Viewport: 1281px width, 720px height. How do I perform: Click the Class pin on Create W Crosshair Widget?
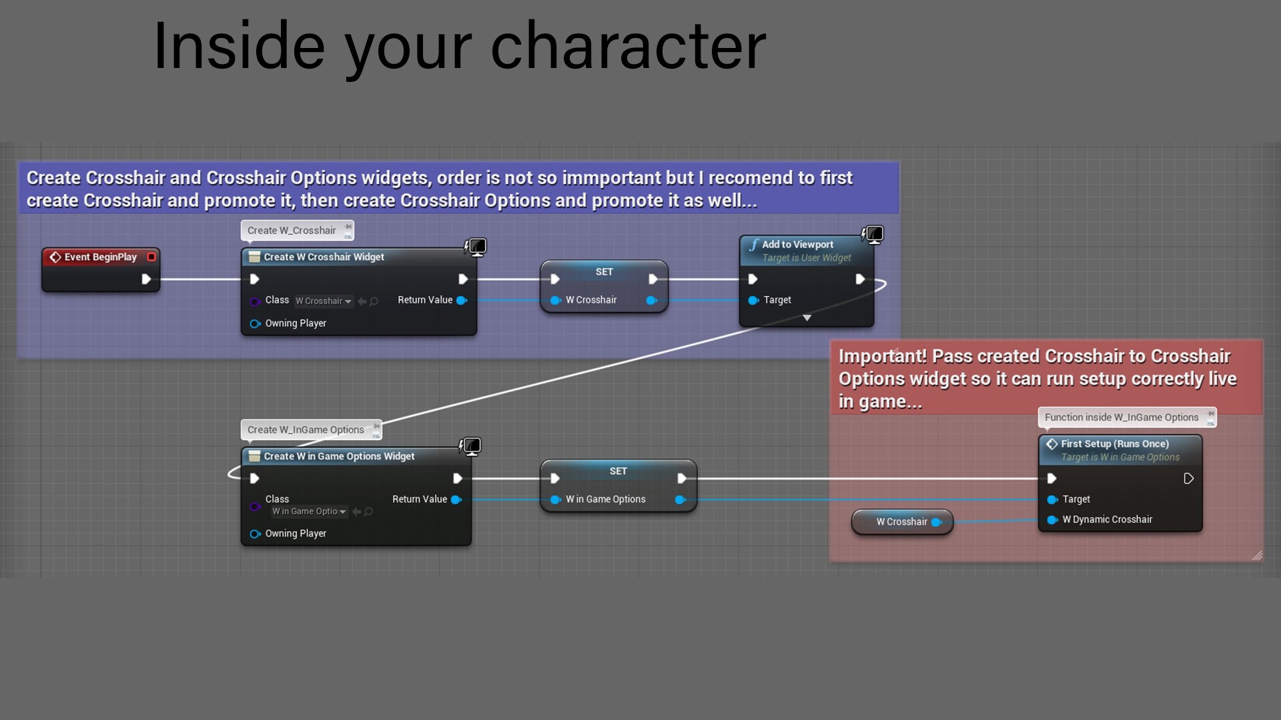coord(254,301)
